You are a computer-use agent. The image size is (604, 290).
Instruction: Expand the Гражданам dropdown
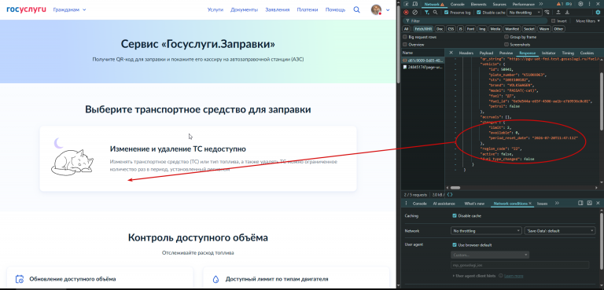tap(69, 9)
